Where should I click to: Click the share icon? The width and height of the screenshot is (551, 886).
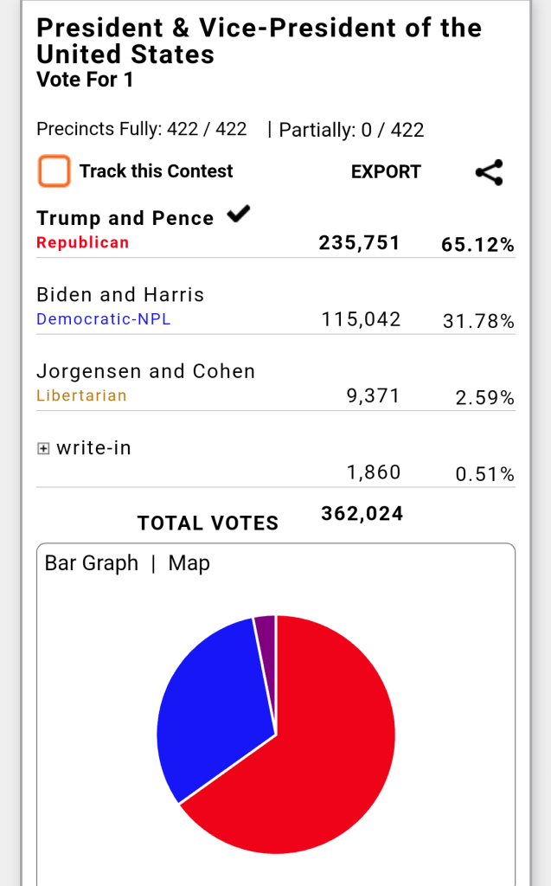coord(490,172)
